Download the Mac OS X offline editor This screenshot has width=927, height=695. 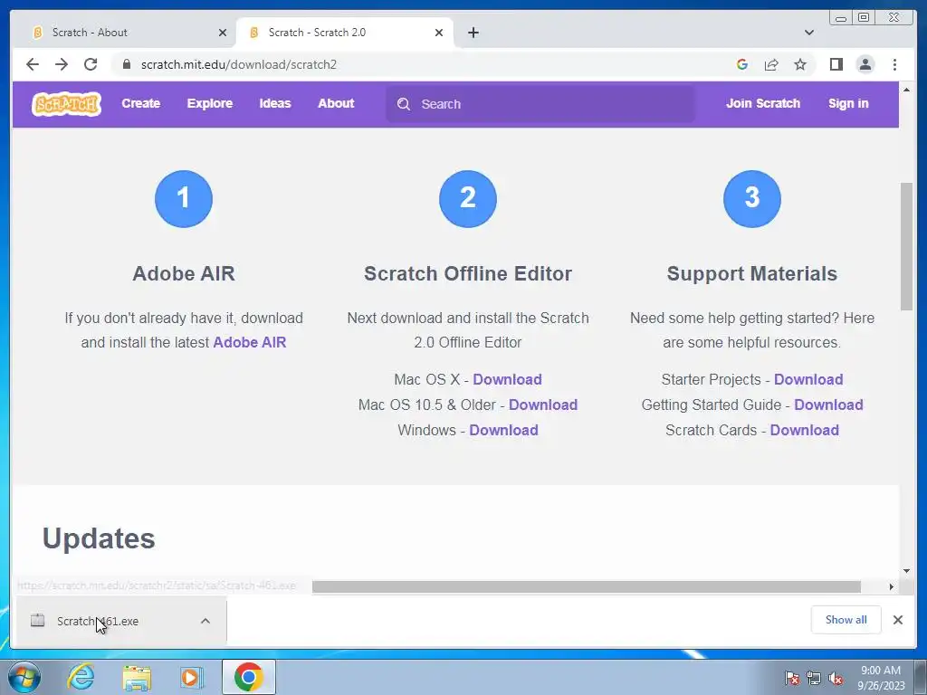point(507,379)
